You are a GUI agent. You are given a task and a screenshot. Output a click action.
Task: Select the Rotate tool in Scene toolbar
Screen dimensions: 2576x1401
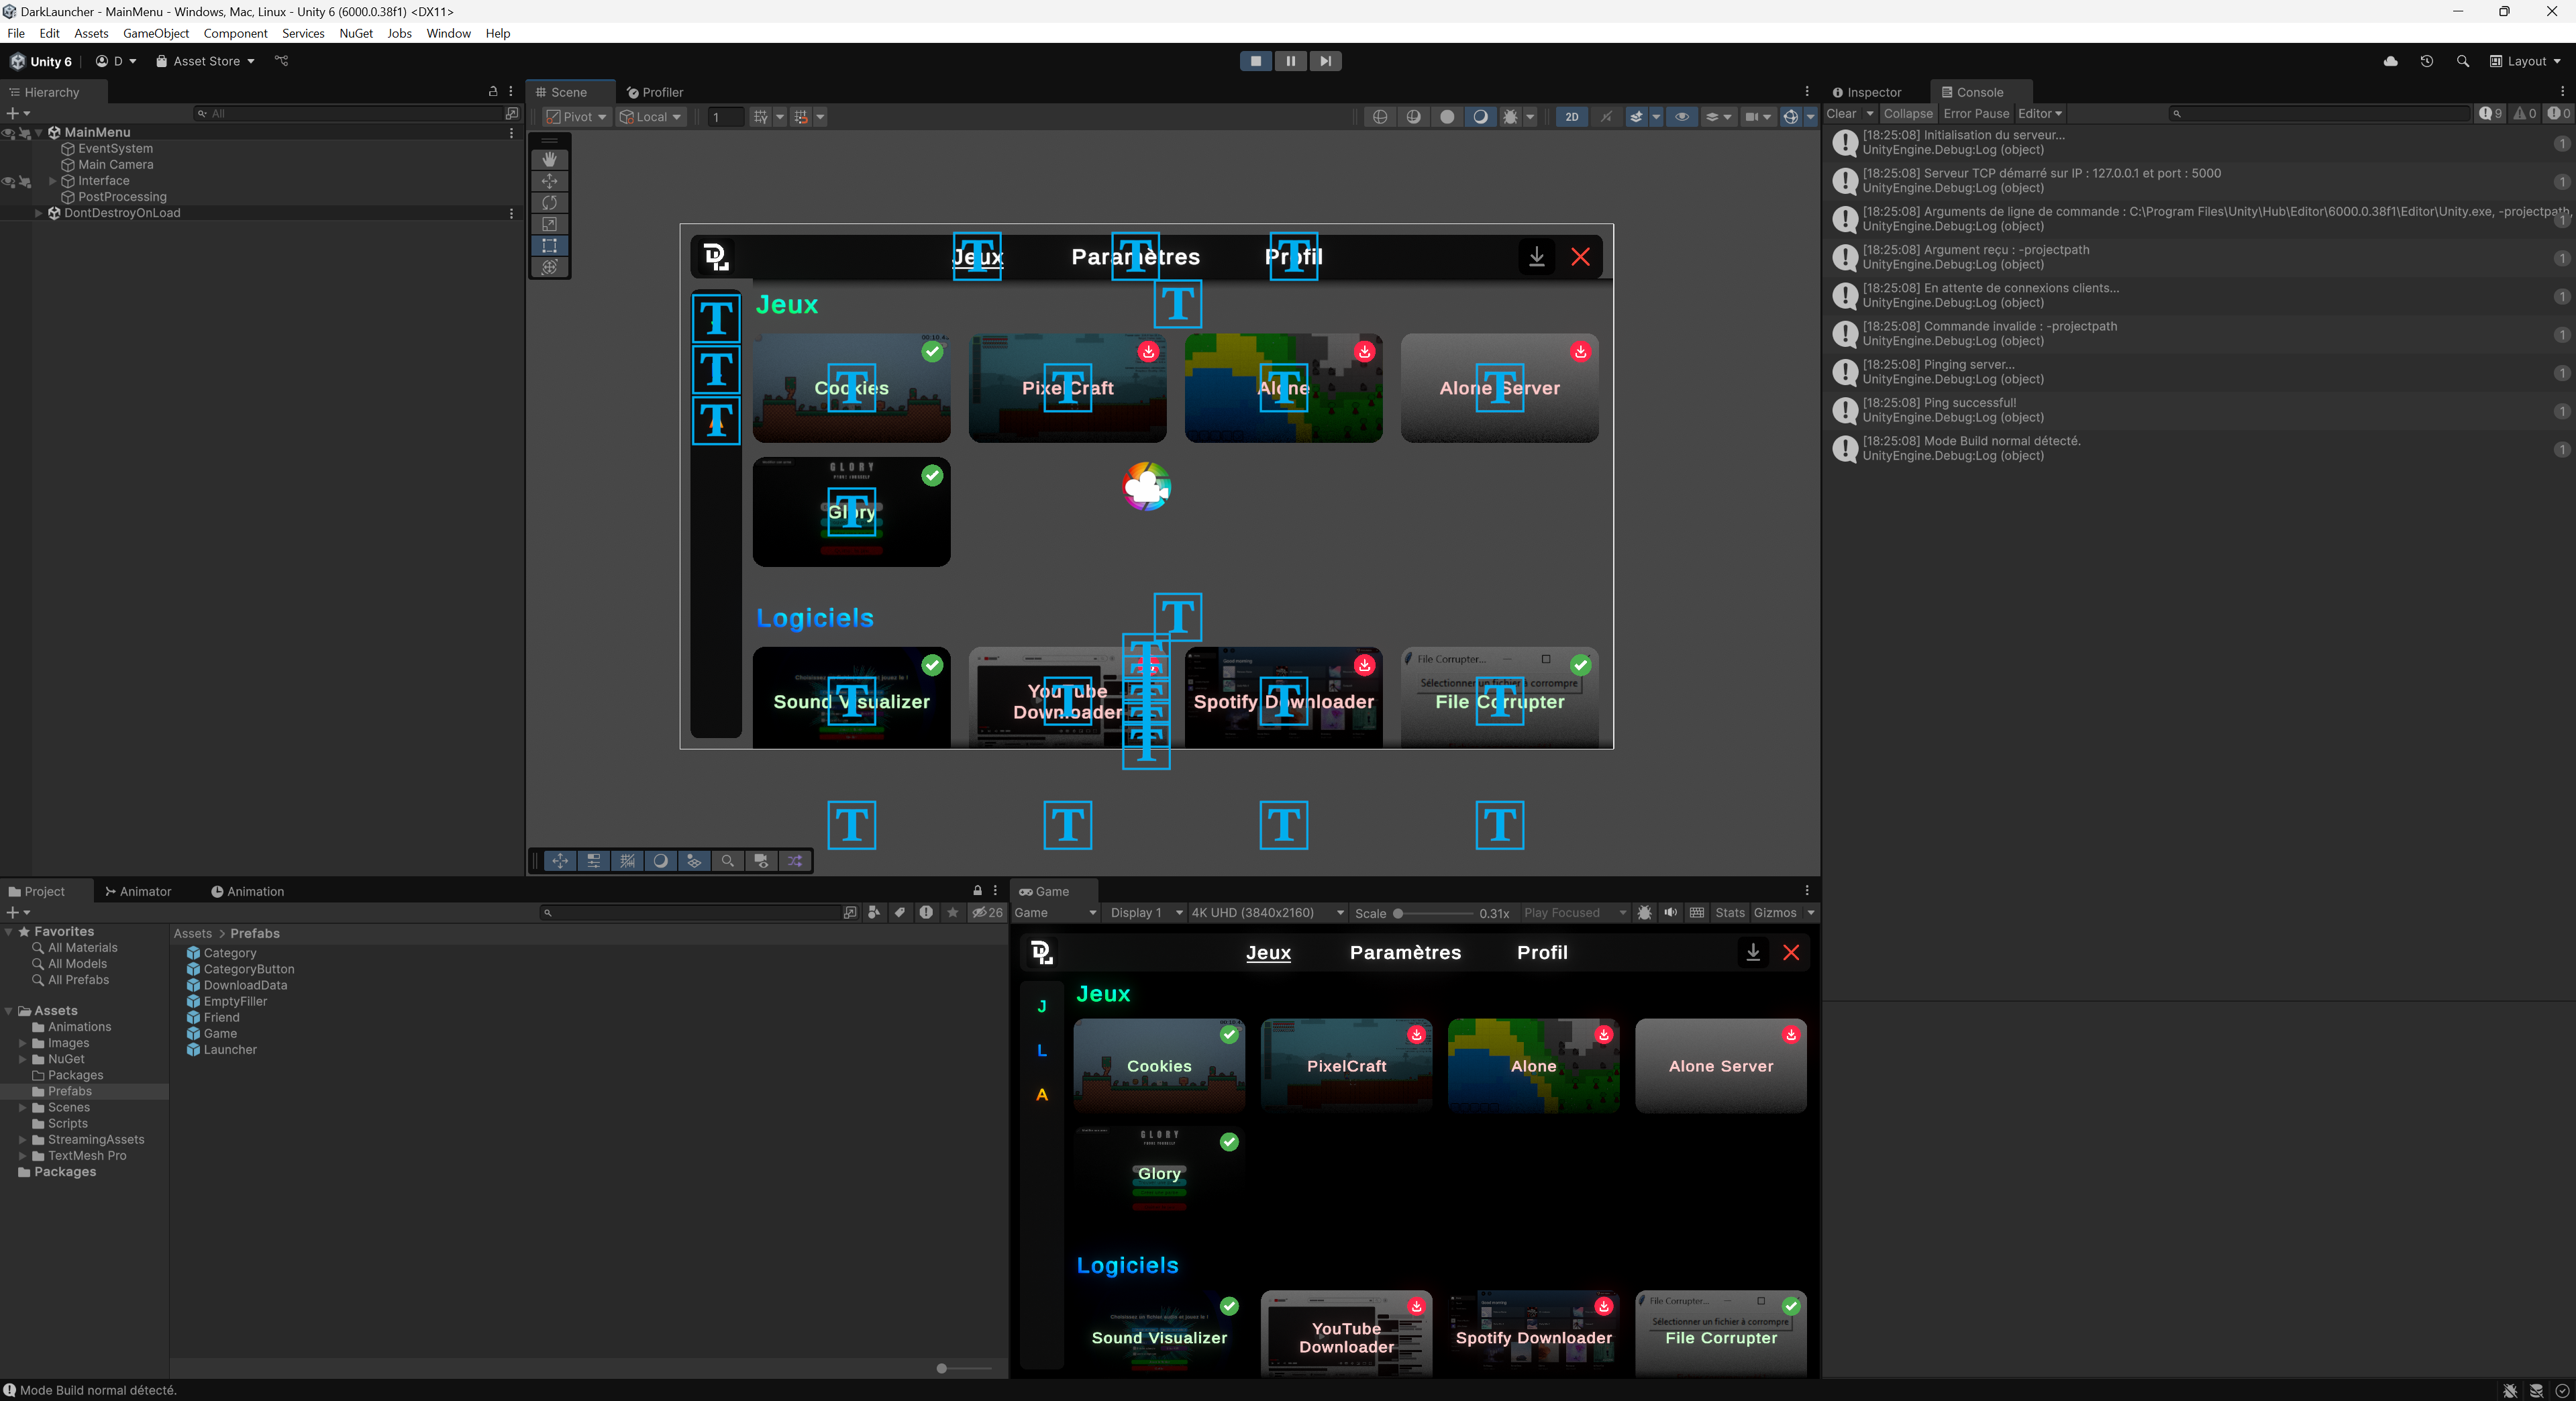click(549, 203)
